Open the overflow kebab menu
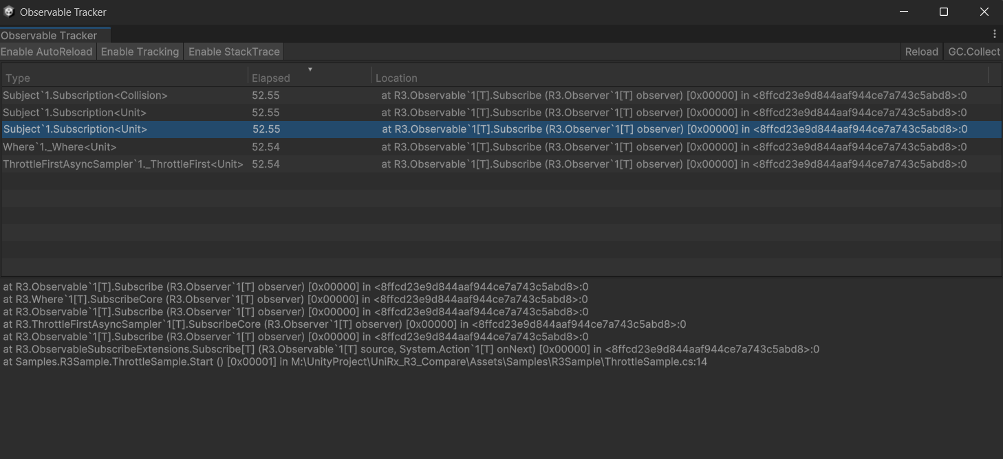 [x=994, y=33]
